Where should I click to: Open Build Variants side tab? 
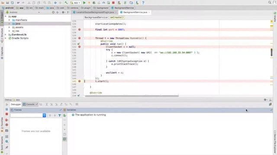tap(2, 145)
